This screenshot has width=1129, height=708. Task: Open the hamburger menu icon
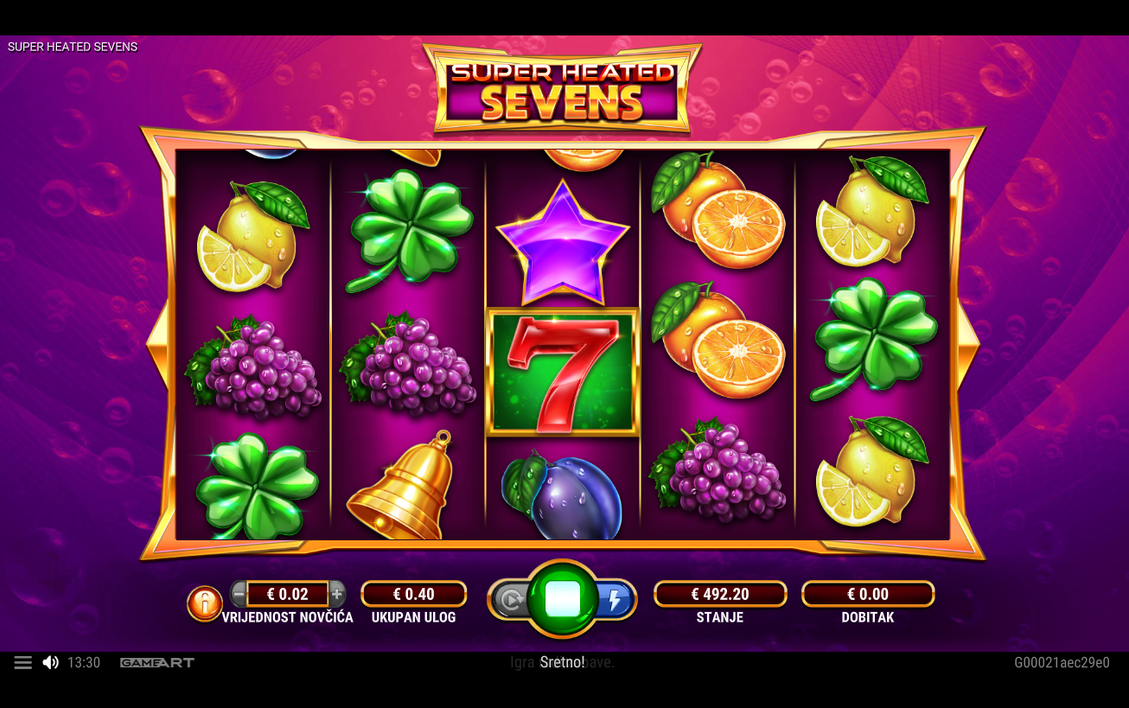23,662
